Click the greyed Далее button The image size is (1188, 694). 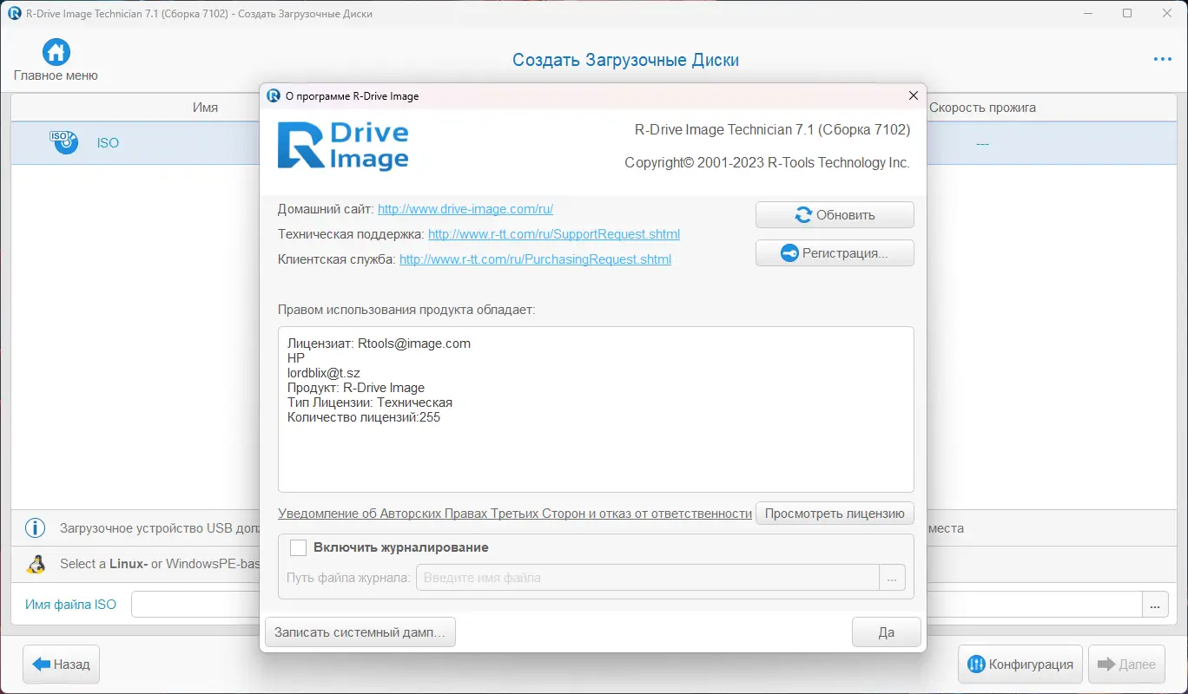coord(1126,665)
